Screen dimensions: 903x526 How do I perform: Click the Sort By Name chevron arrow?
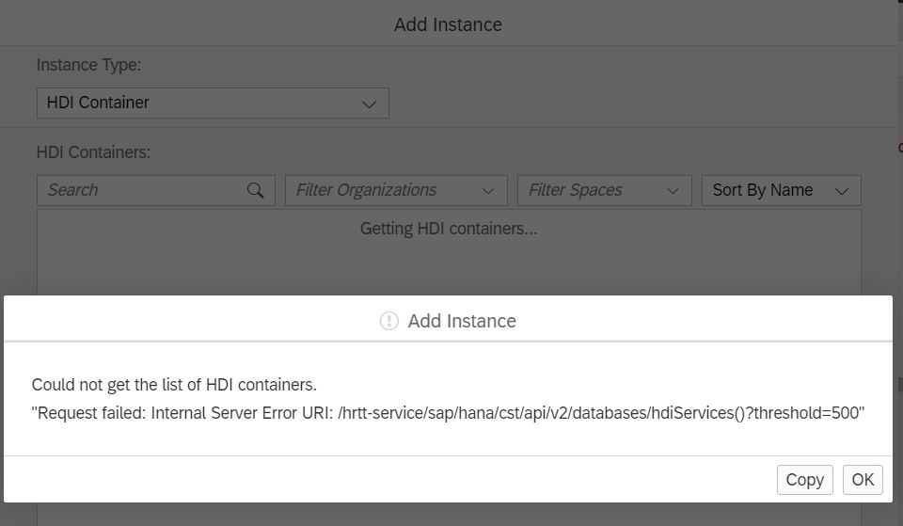coord(841,191)
